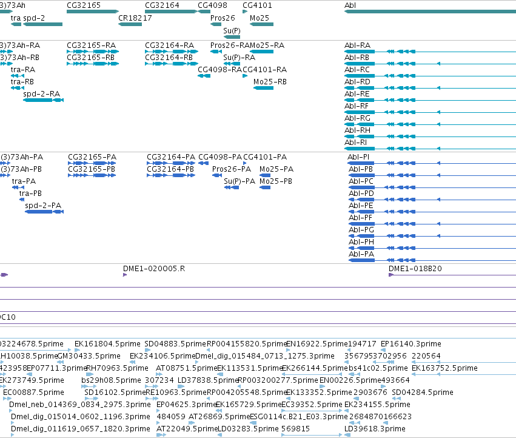The height and width of the screenshot is (438, 516).
Task: Click the spd-2 gene label
Action: coord(34,18)
